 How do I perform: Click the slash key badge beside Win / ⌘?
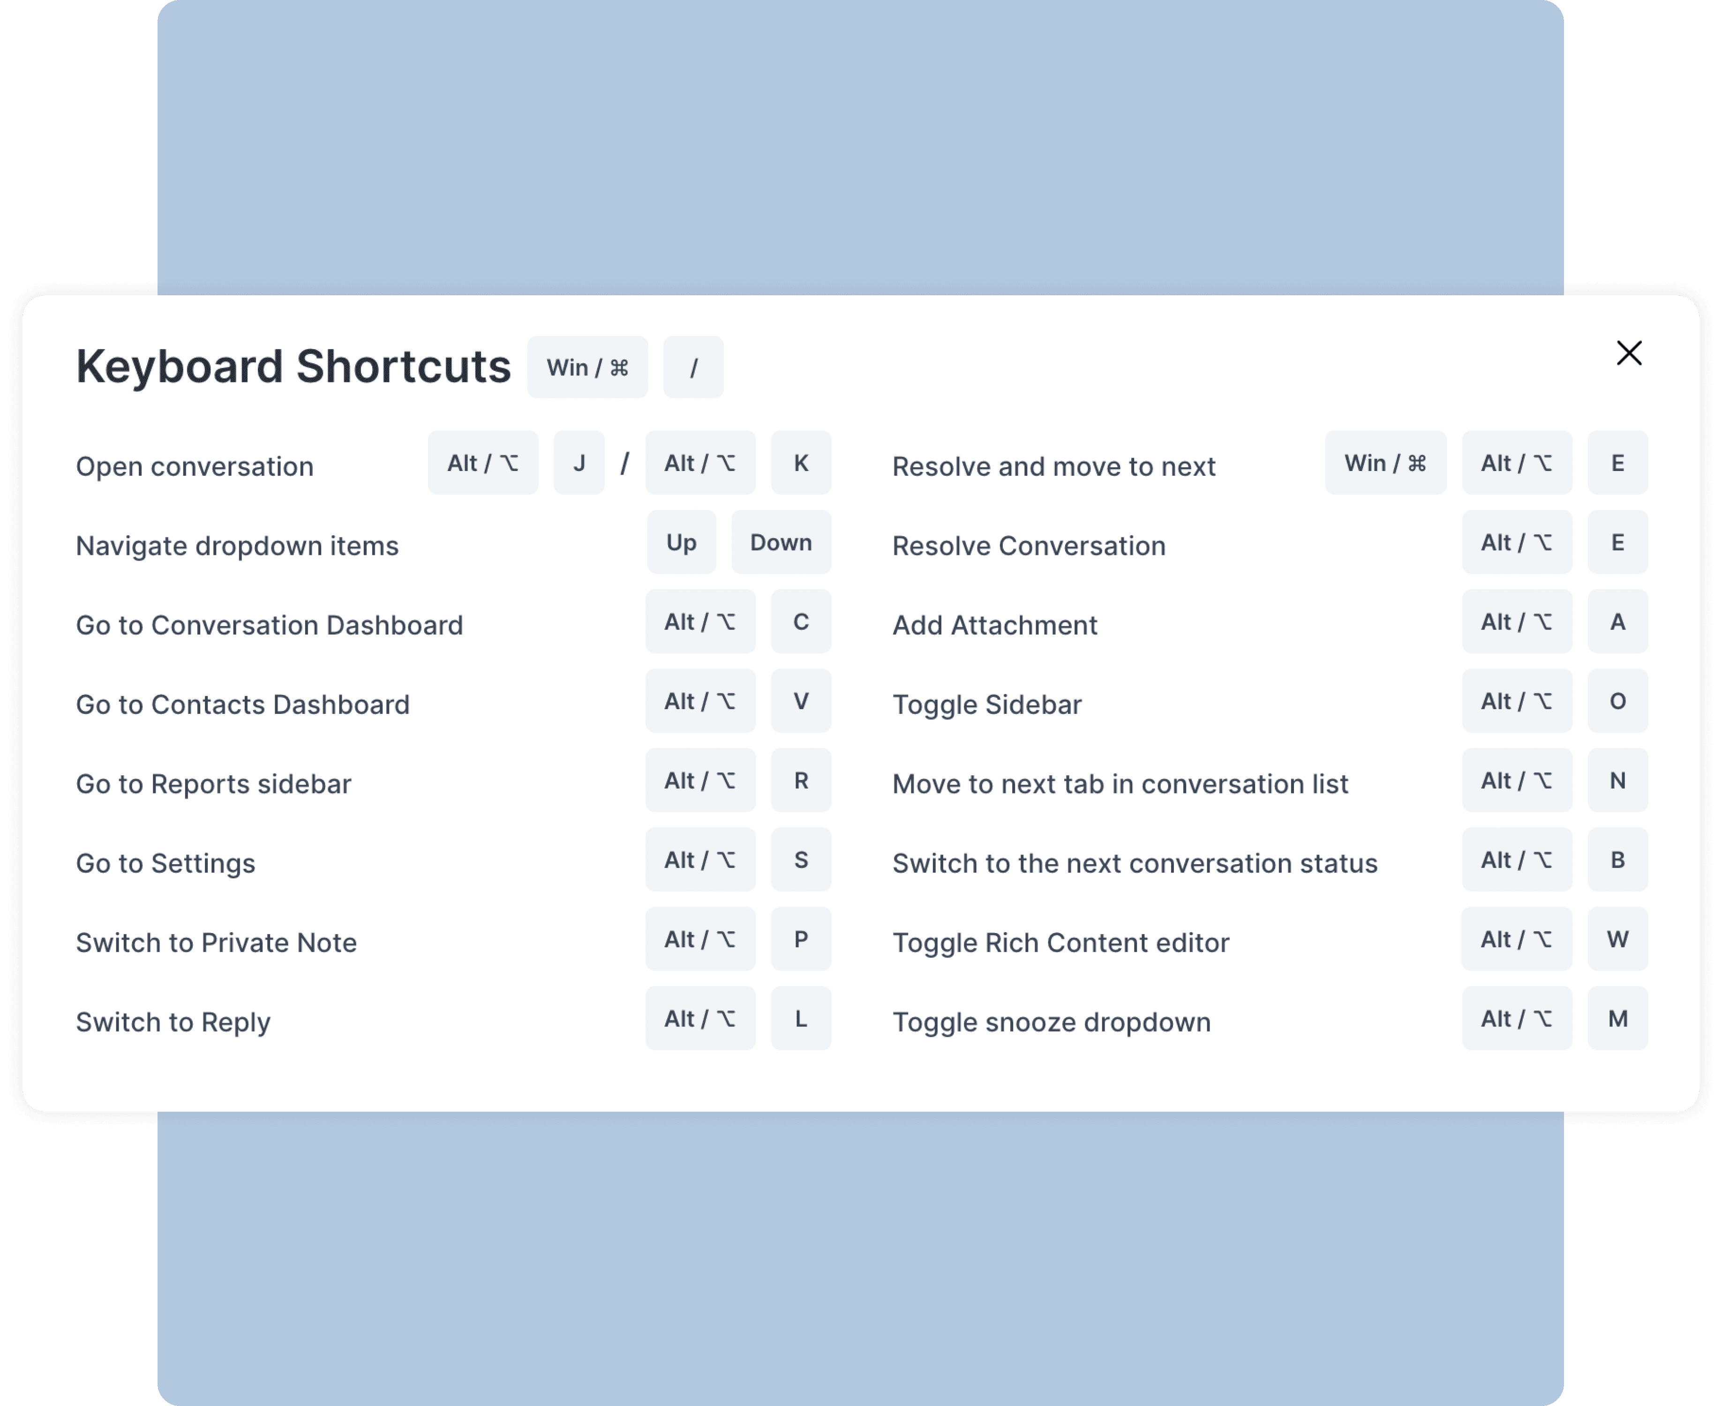coord(693,367)
